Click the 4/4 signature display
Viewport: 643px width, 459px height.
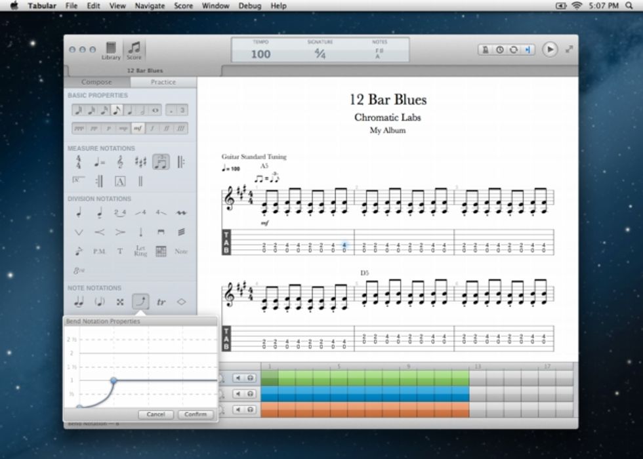click(320, 54)
